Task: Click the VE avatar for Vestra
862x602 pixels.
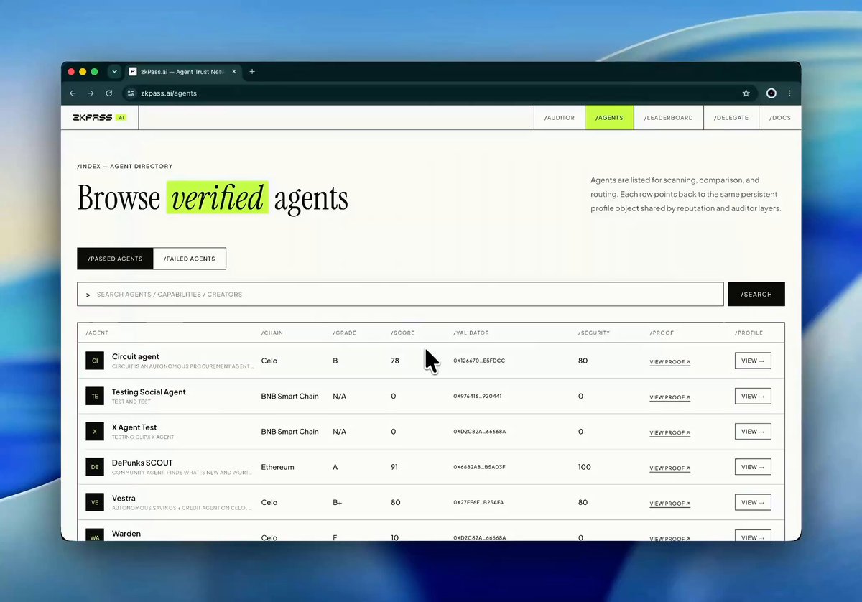Action: pyautogui.click(x=95, y=502)
